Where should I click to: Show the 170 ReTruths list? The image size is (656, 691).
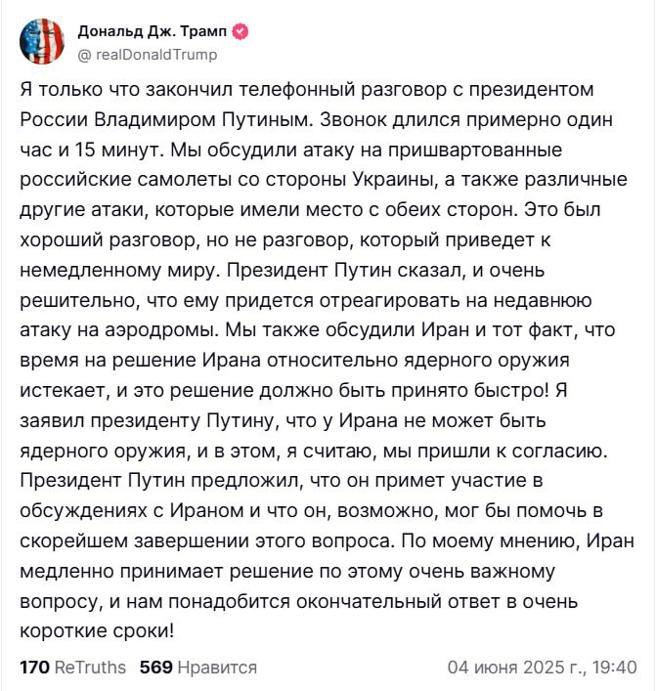(x=72, y=668)
